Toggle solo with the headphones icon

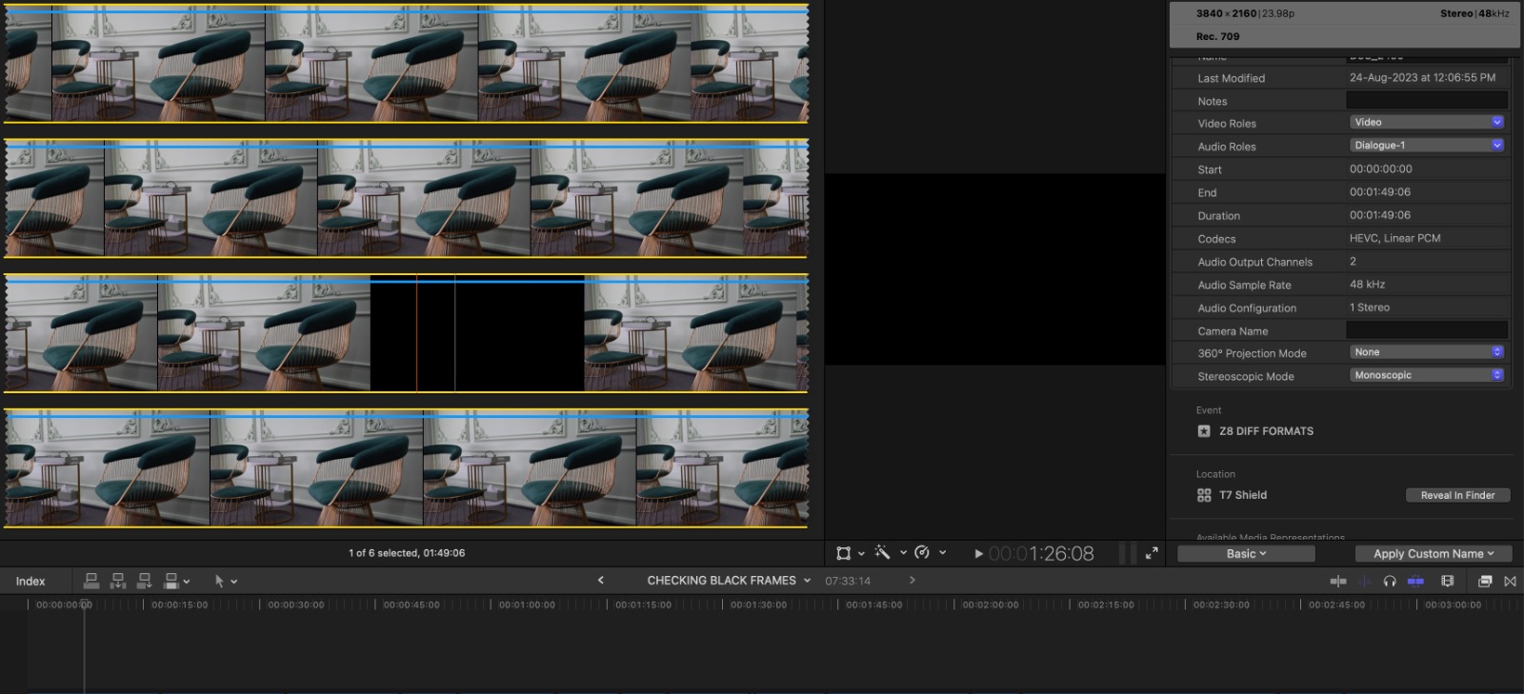pyautogui.click(x=1390, y=581)
